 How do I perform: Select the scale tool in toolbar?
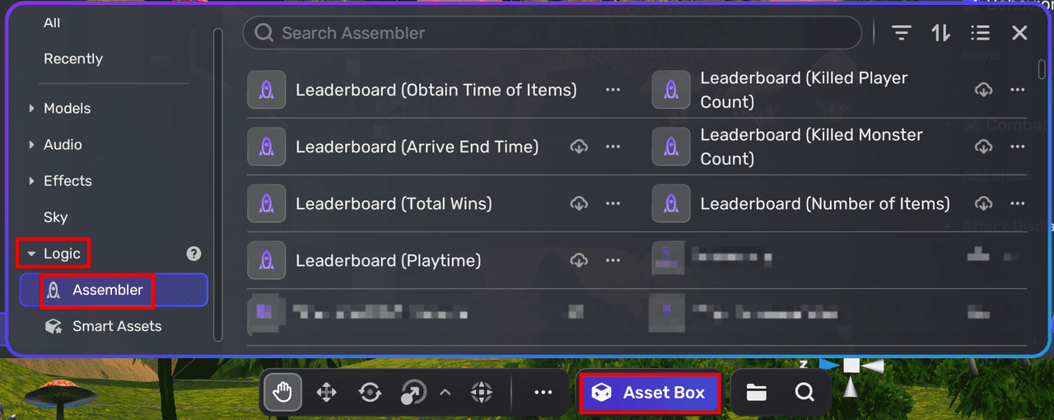(413, 393)
